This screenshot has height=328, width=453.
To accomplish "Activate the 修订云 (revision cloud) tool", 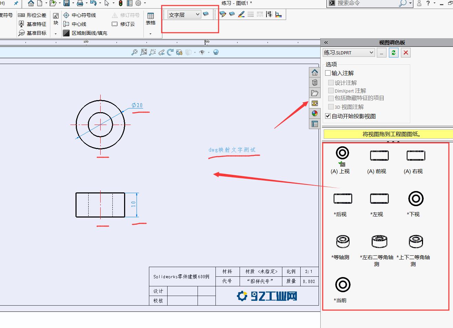I will click(x=123, y=24).
